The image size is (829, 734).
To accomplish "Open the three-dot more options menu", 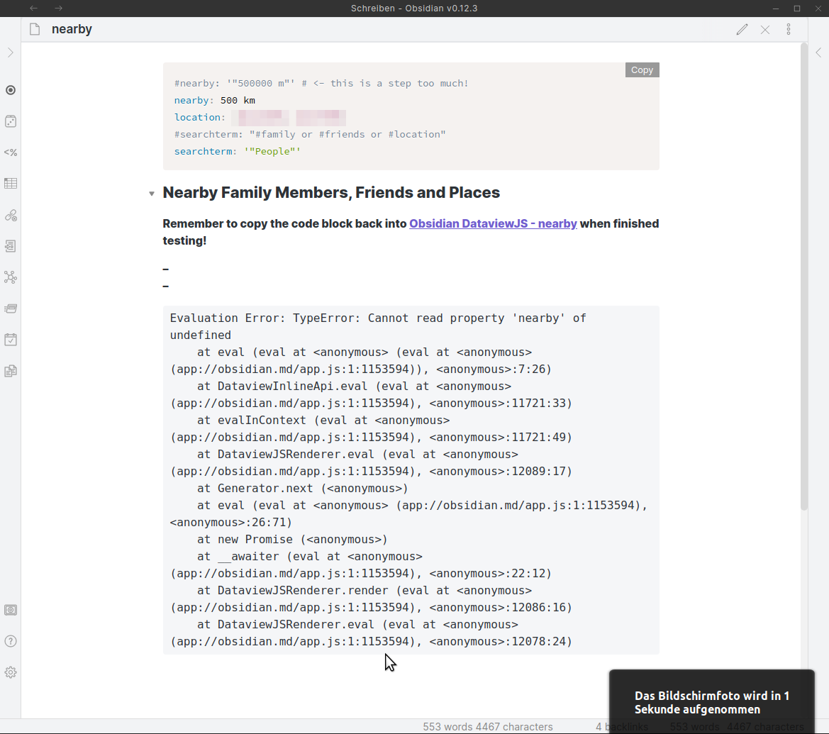I will 789,29.
